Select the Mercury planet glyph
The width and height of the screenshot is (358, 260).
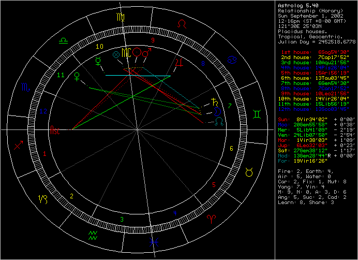click(97, 62)
